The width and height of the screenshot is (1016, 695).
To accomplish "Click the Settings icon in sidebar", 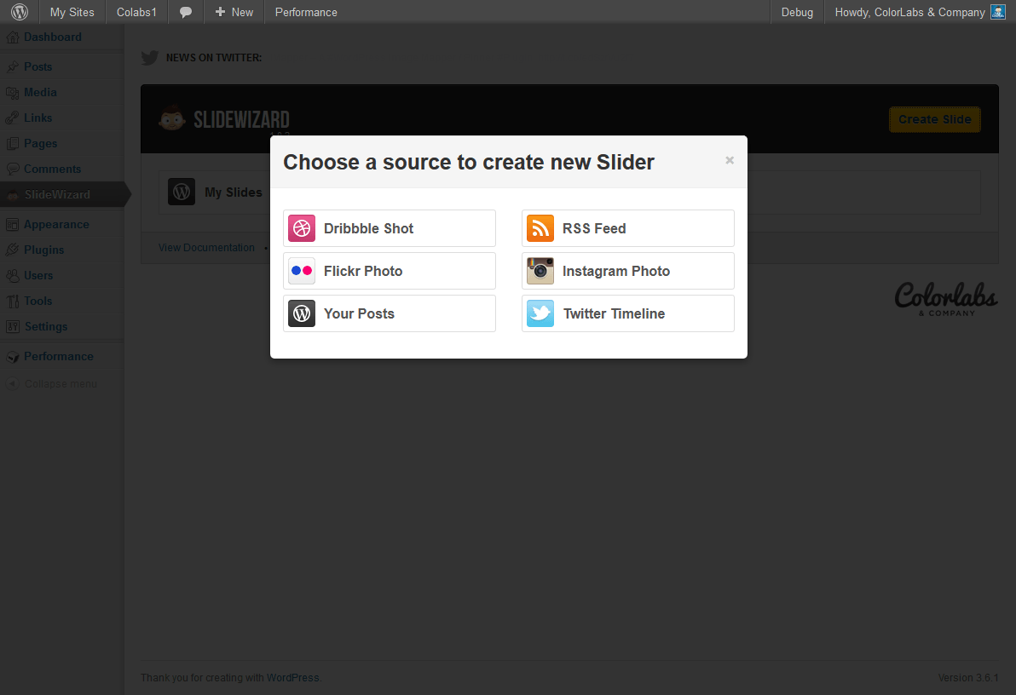I will [12, 327].
